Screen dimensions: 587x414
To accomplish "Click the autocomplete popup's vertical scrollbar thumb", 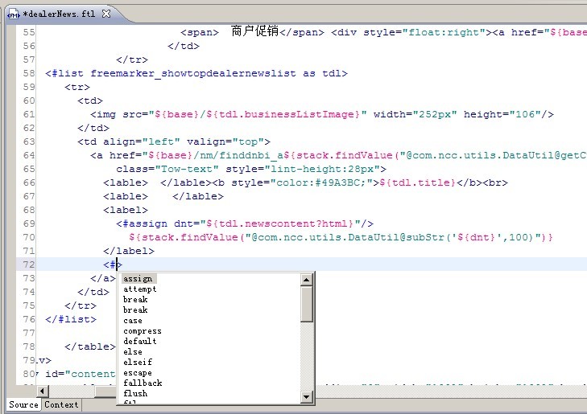I will pyautogui.click(x=307, y=304).
